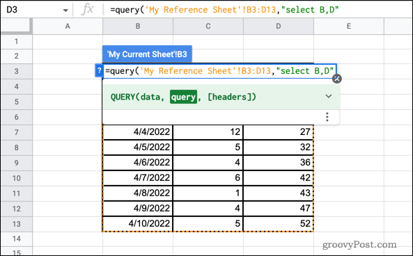The width and height of the screenshot is (413, 256).
Task: Select row 2 header
Action: 16,56
